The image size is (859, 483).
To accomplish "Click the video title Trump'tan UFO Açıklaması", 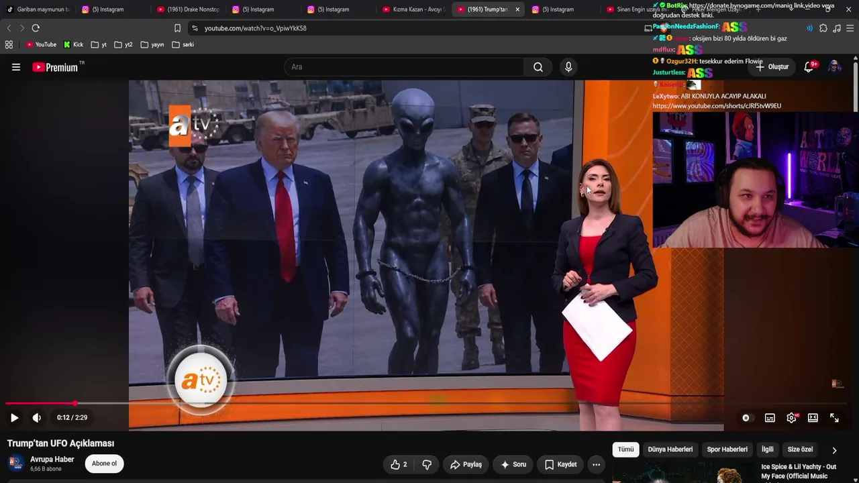I will 60,443.
